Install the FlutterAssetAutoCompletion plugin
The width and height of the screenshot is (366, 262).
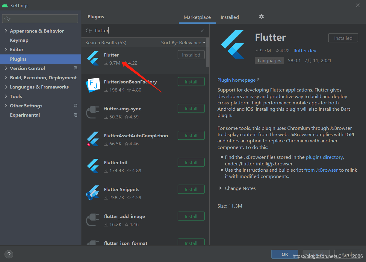click(x=191, y=135)
